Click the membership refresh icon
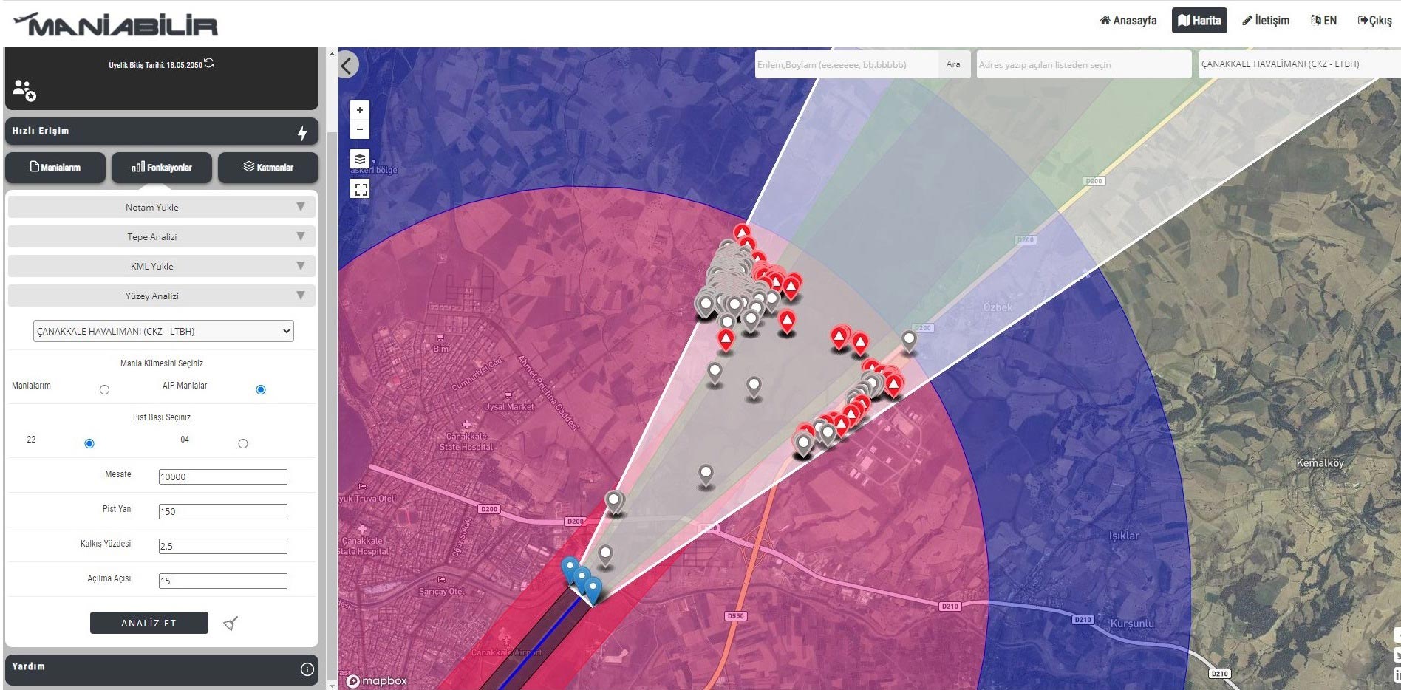1401x690 pixels. pyautogui.click(x=210, y=64)
